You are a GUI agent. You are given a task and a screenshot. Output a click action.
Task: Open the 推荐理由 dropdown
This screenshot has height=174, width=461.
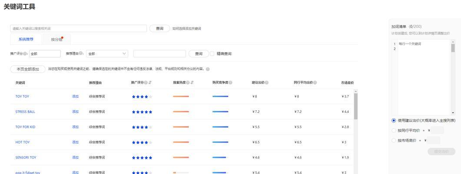click(x=107, y=54)
